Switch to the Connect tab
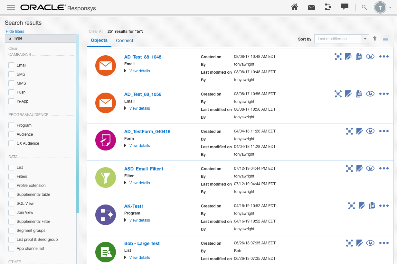 125,41
